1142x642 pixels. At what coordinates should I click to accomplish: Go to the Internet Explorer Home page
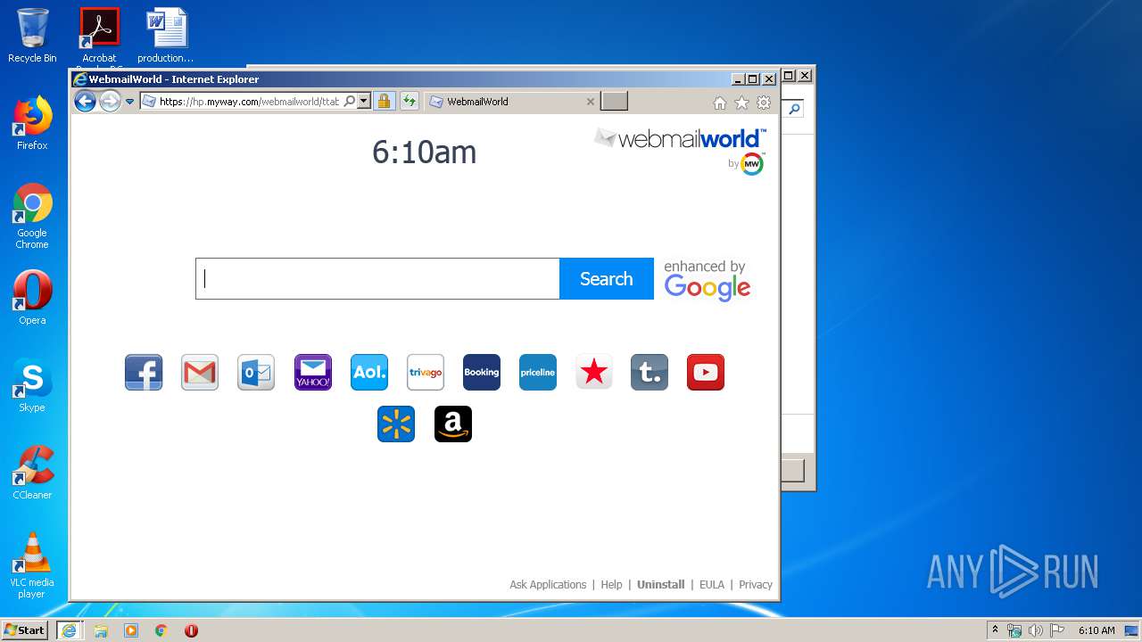click(x=720, y=103)
